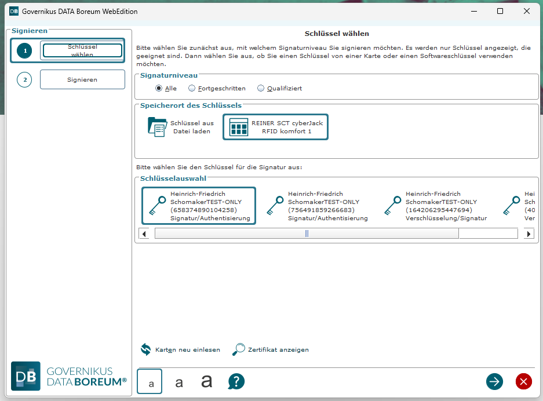Select the partially visible fourth key entry

tap(519, 206)
